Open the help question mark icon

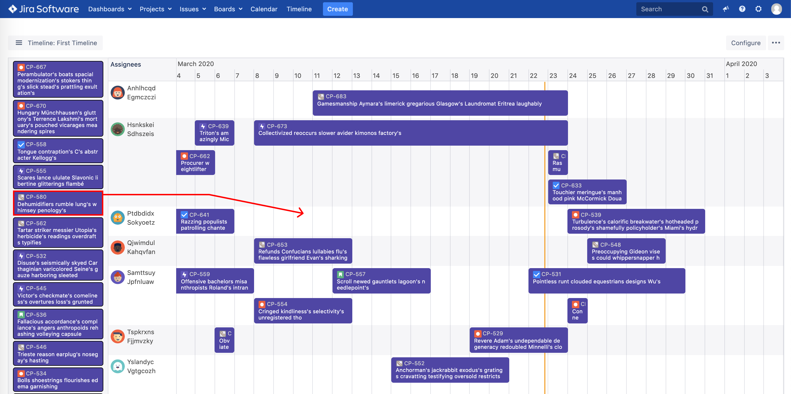pyautogui.click(x=742, y=9)
